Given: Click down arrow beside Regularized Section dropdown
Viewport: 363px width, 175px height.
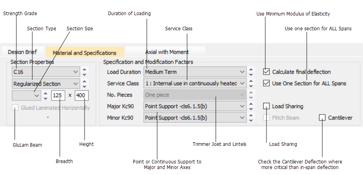Looking at the screenshot, I should [x=84, y=86].
